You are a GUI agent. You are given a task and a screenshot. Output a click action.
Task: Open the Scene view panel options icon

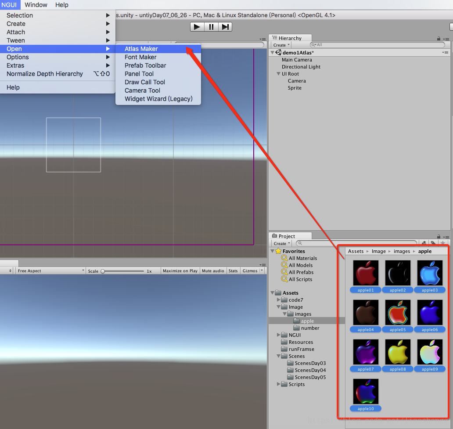coord(262,39)
